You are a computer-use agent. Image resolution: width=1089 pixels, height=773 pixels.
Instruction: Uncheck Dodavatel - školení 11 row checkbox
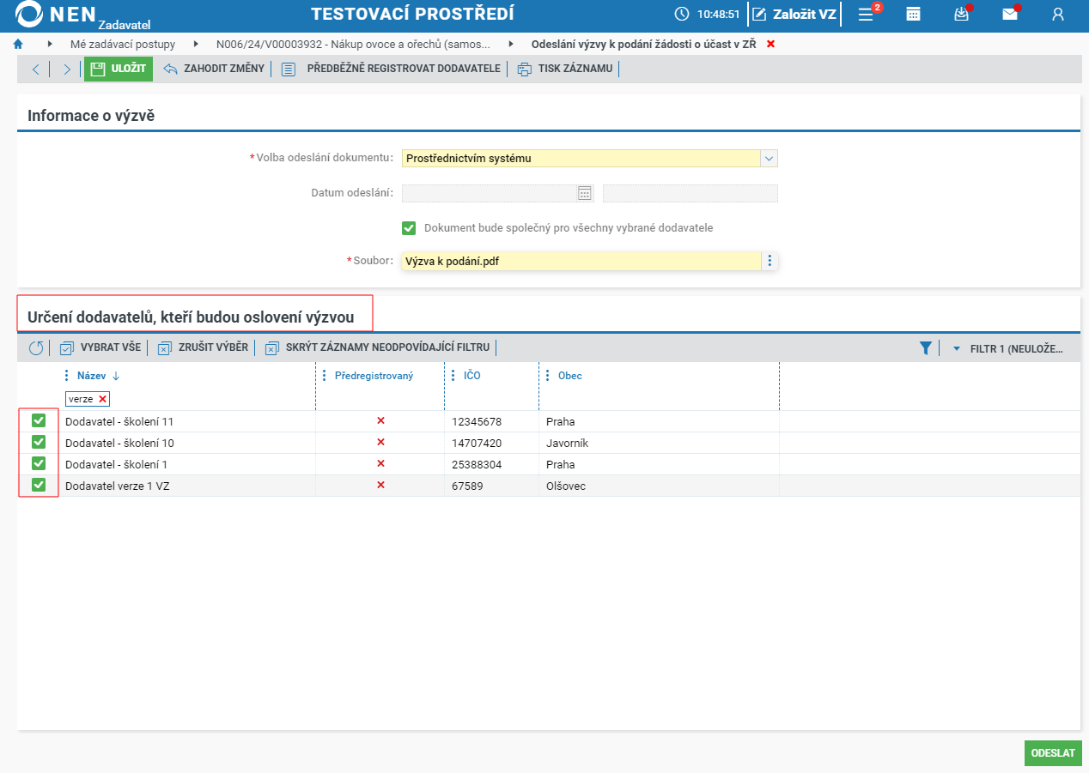click(39, 420)
